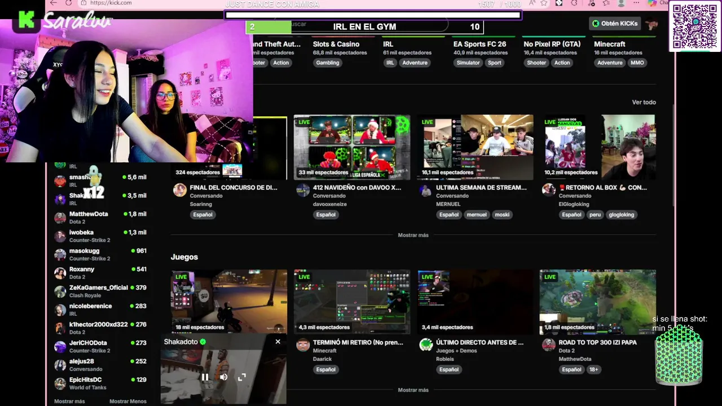The image size is (722, 406).
Task: Click Daarick's channel avatar on the Minecraft card
Action: (303, 345)
